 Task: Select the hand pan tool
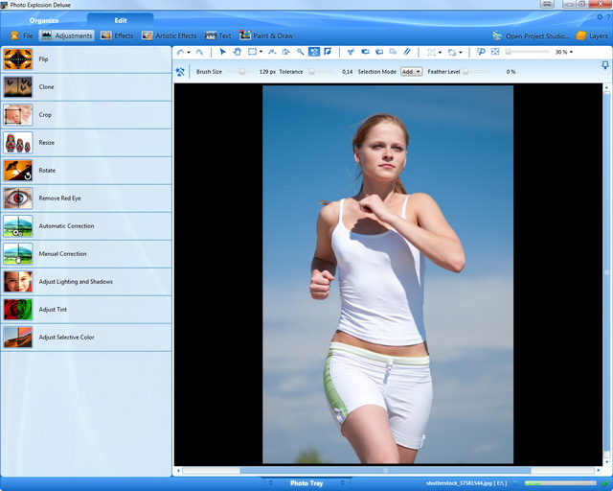point(238,52)
